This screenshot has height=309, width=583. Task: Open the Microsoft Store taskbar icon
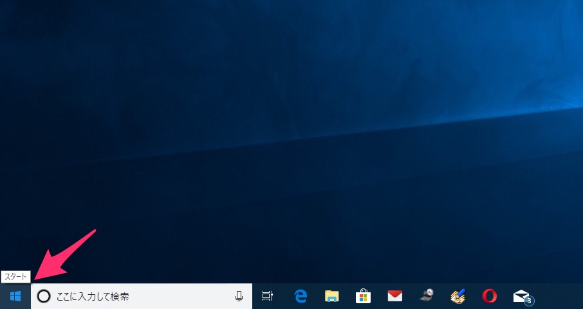[364, 296]
